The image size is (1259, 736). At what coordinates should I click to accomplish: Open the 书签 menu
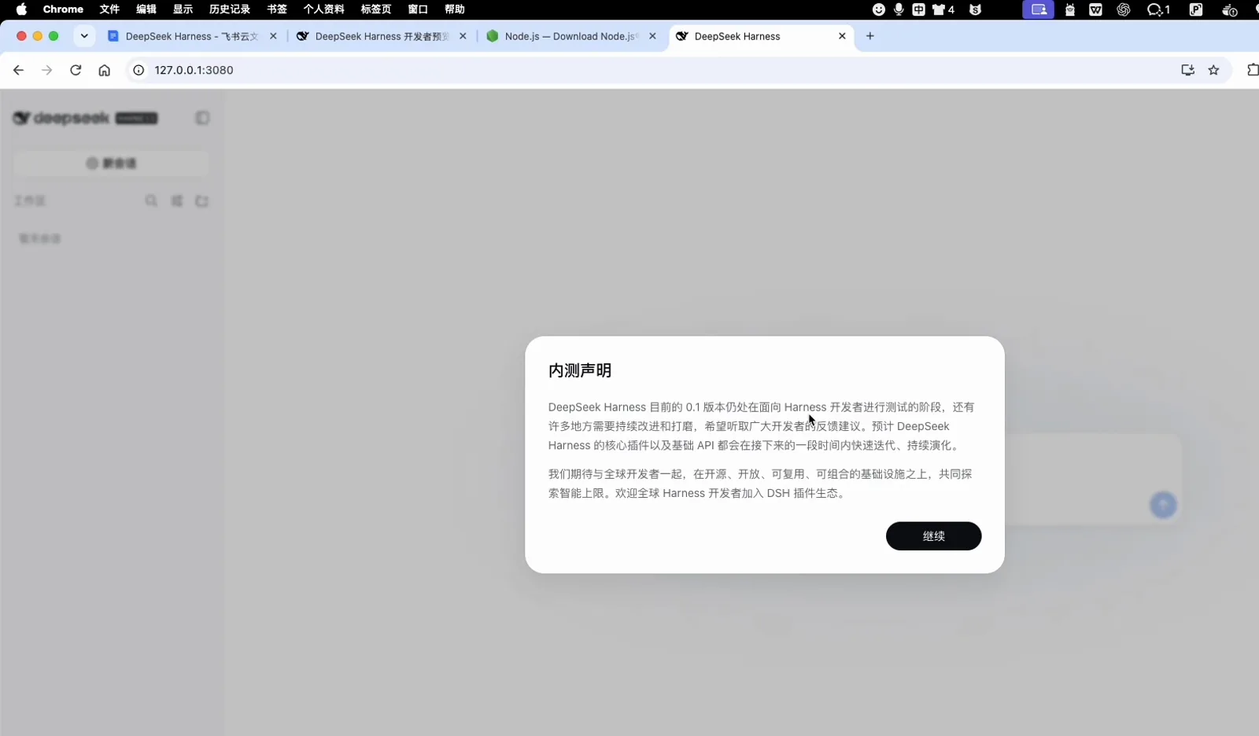[x=277, y=9]
